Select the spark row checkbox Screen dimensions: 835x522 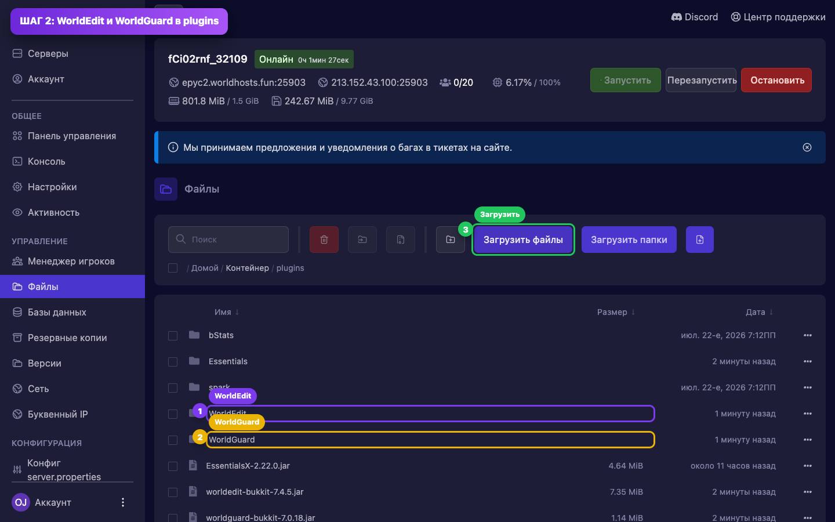[173, 388]
